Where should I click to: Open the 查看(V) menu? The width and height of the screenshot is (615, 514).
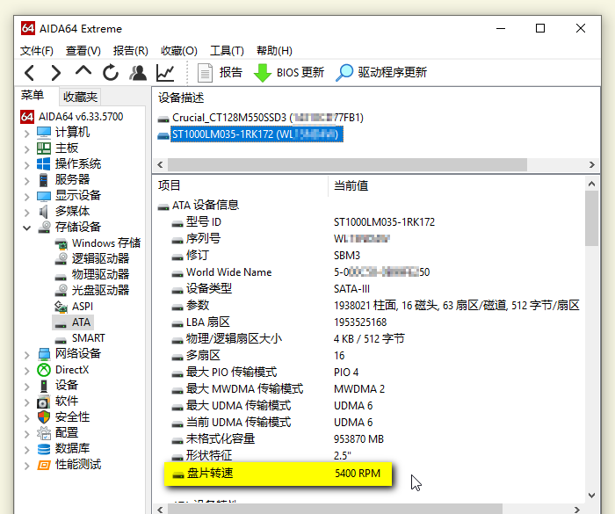tap(83, 51)
